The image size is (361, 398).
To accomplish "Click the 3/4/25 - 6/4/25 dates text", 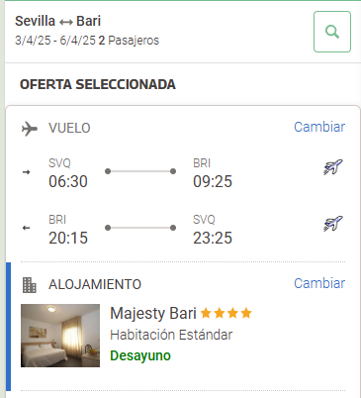I will click(x=55, y=41).
